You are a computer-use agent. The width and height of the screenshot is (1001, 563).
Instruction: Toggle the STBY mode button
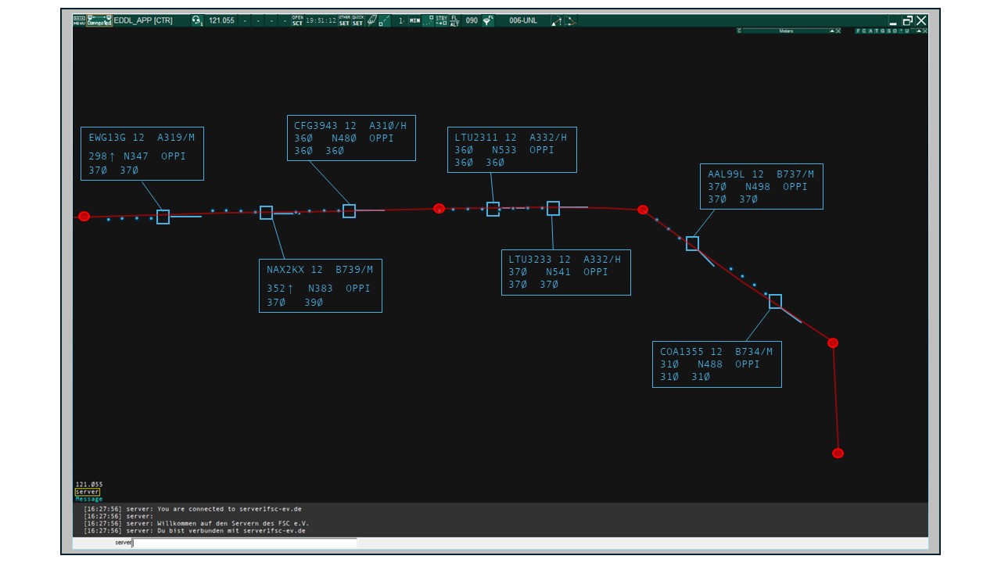441,20
